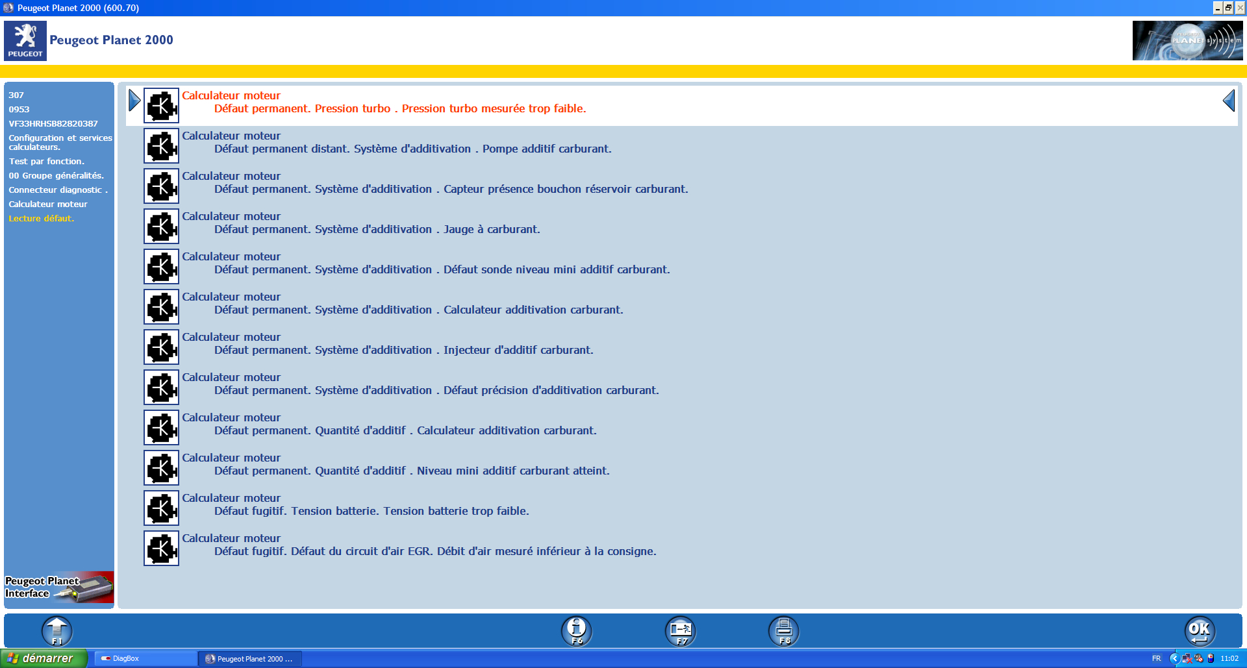Select the 'Pompe additif carburant' fault line
The height and width of the screenshot is (668, 1247).
pos(413,149)
